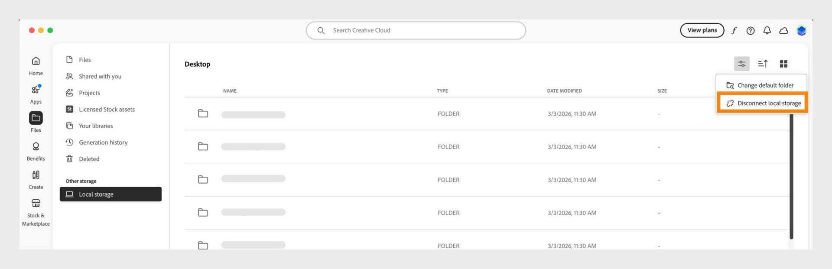
Task: Choose Change default folder
Action: coord(761,85)
